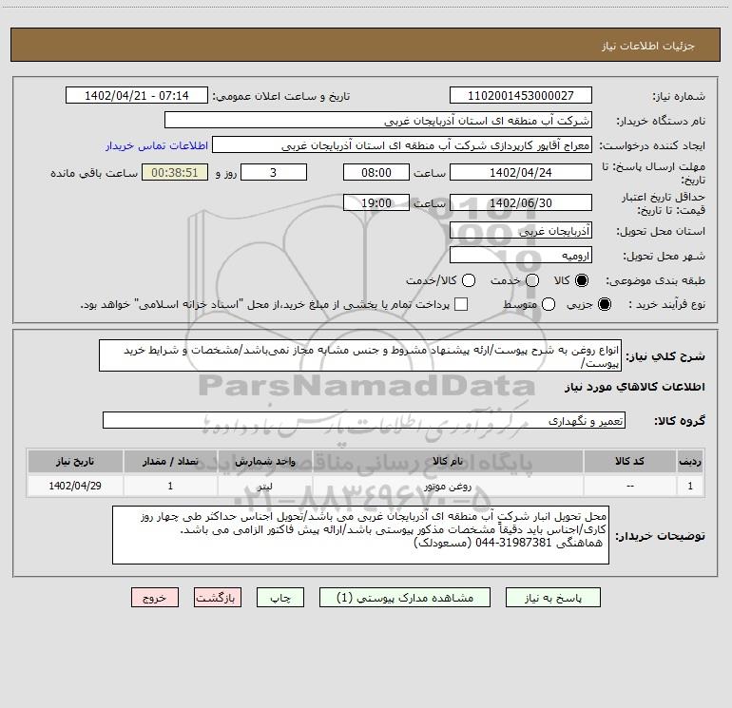Click the خروج exit button
The width and height of the screenshot is (732, 708).
[x=155, y=598]
